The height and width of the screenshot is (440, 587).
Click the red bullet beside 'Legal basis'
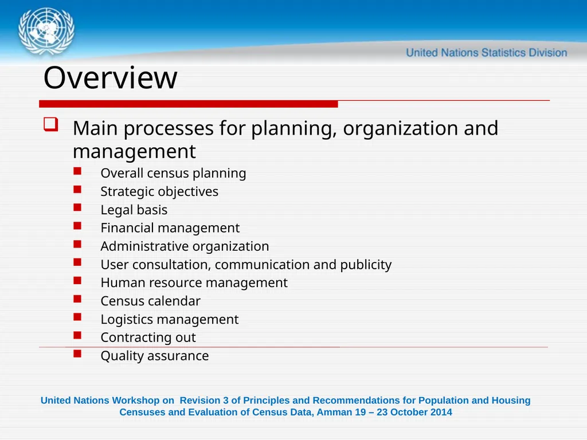pos(77,207)
